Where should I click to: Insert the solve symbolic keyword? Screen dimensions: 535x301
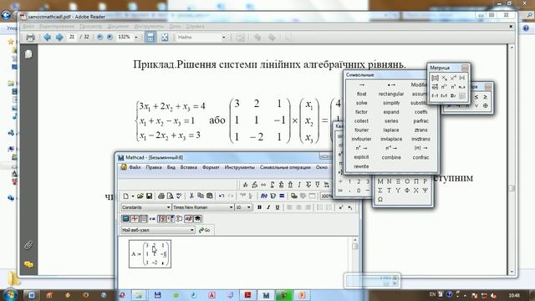(361, 103)
